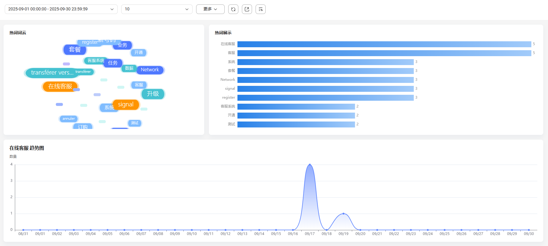Open the date range dropdown
The height and width of the screenshot is (246, 548).
[61, 9]
